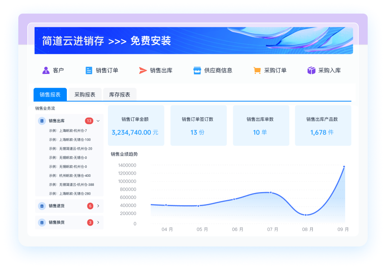Select the 销售出库 sidebar header
This screenshot has width=386, height=269.
point(69,121)
